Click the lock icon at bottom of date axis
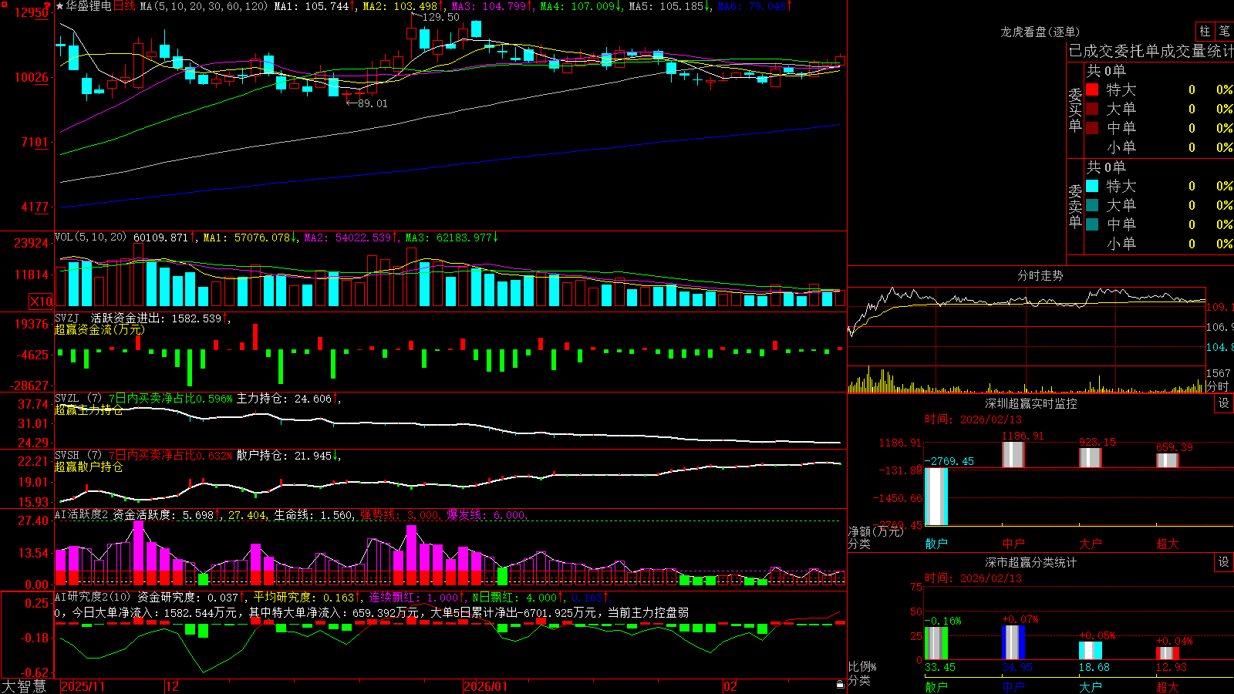This screenshot has width=1234, height=694. pyautogui.click(x=841, y=685)
